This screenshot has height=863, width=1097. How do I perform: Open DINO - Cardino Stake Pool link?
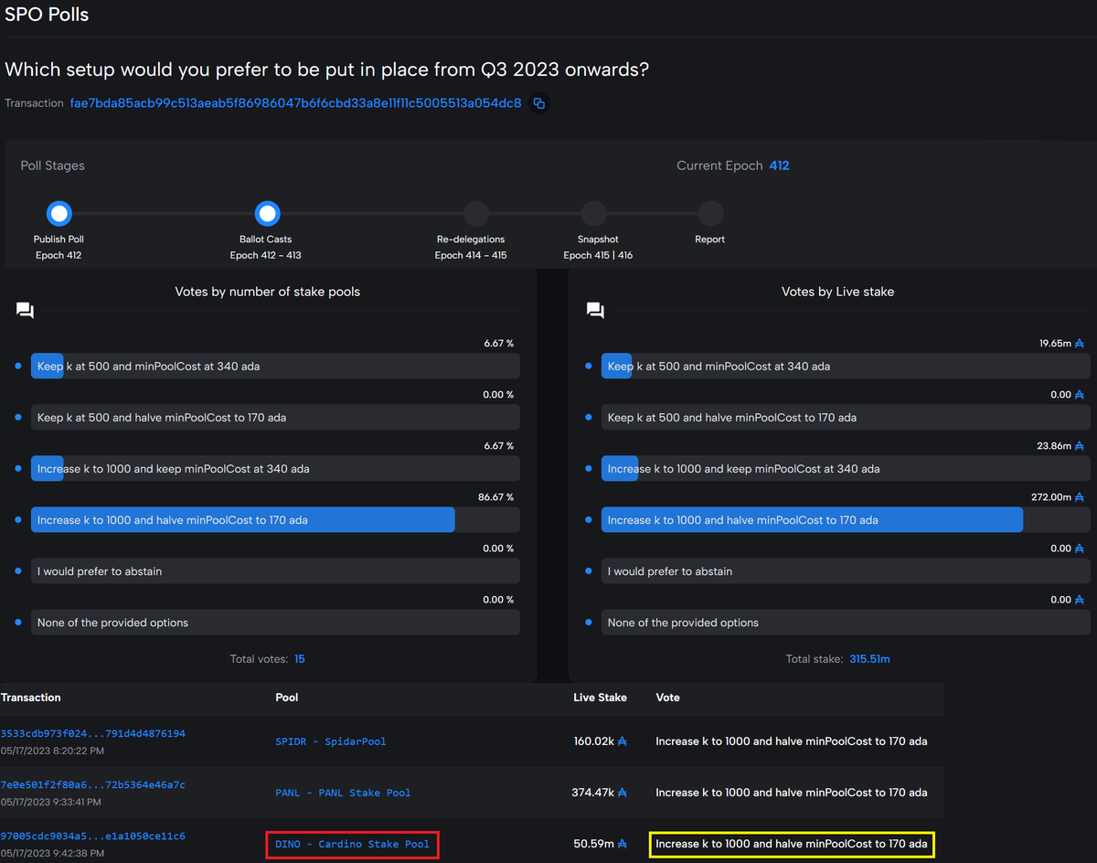pos(352,844)
